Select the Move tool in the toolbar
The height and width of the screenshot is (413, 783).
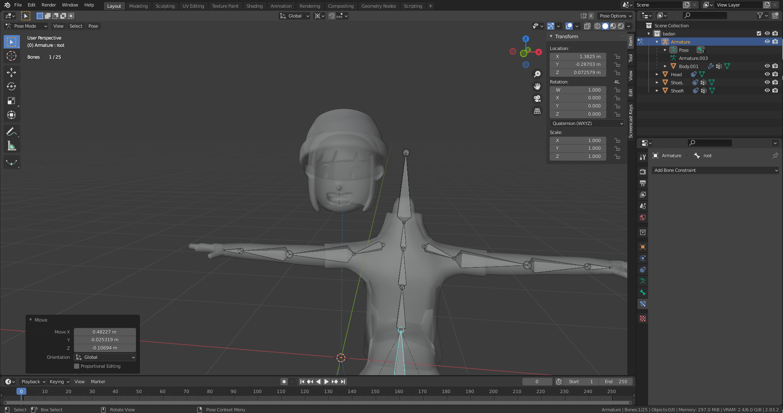coord(11,72)
